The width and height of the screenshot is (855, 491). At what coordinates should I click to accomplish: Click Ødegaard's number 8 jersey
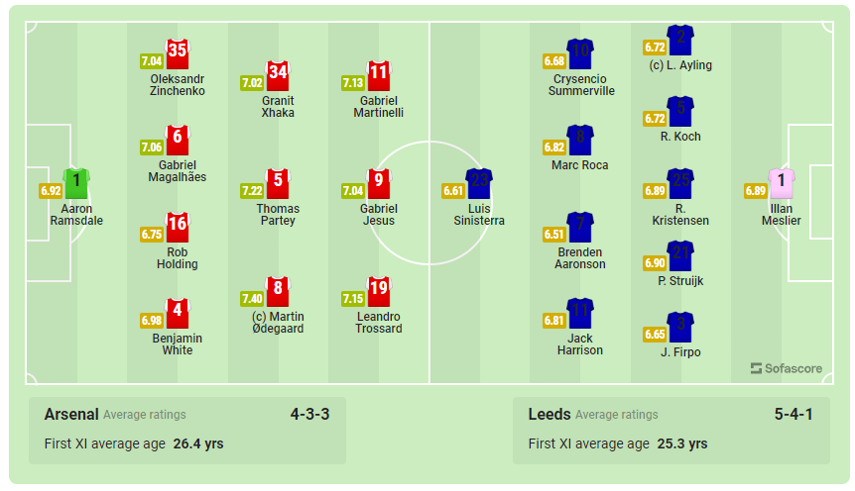click(278, 292)
